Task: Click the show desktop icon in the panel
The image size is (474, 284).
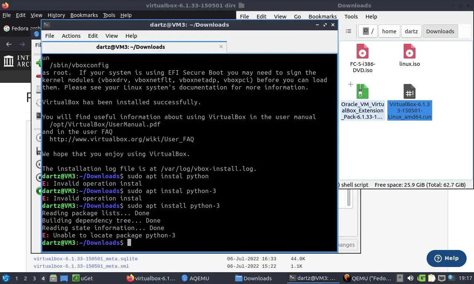Action: point(64,278)
